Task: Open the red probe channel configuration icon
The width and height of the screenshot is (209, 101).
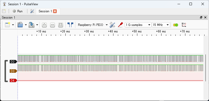Action: tap(120, 25)
